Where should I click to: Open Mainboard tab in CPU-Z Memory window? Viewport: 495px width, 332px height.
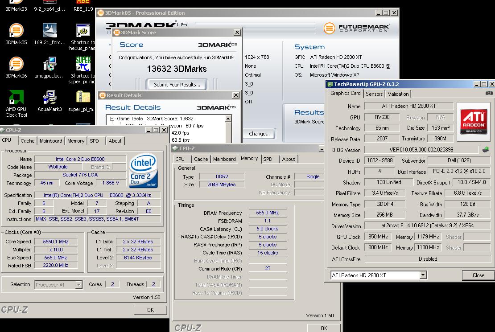tap(224, 159)
